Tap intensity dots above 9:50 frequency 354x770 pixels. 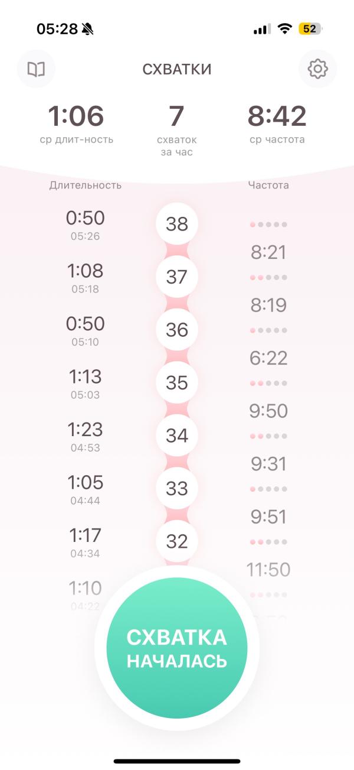268,383
